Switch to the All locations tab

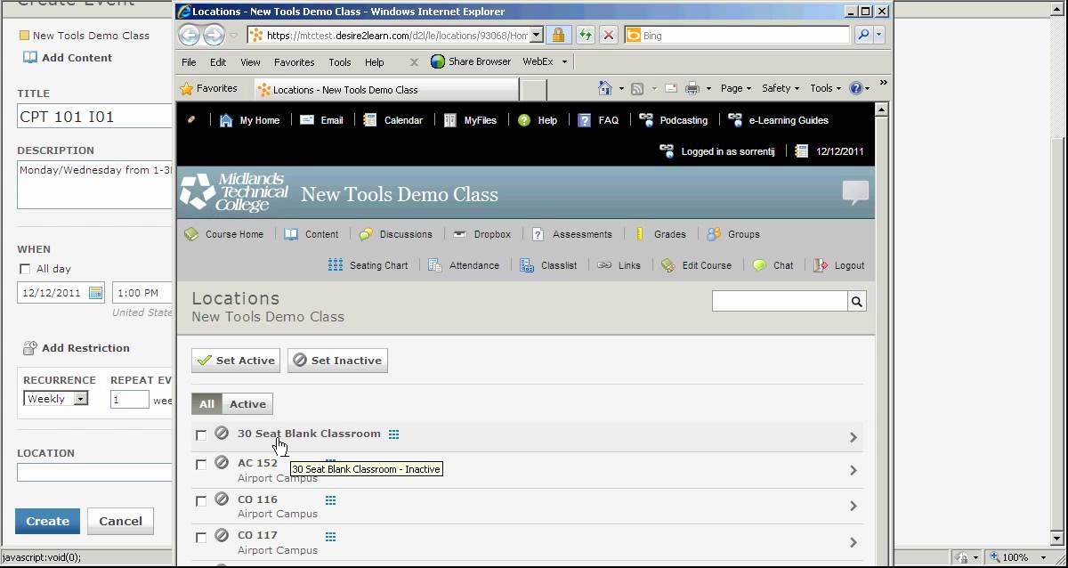pos(206,403)
